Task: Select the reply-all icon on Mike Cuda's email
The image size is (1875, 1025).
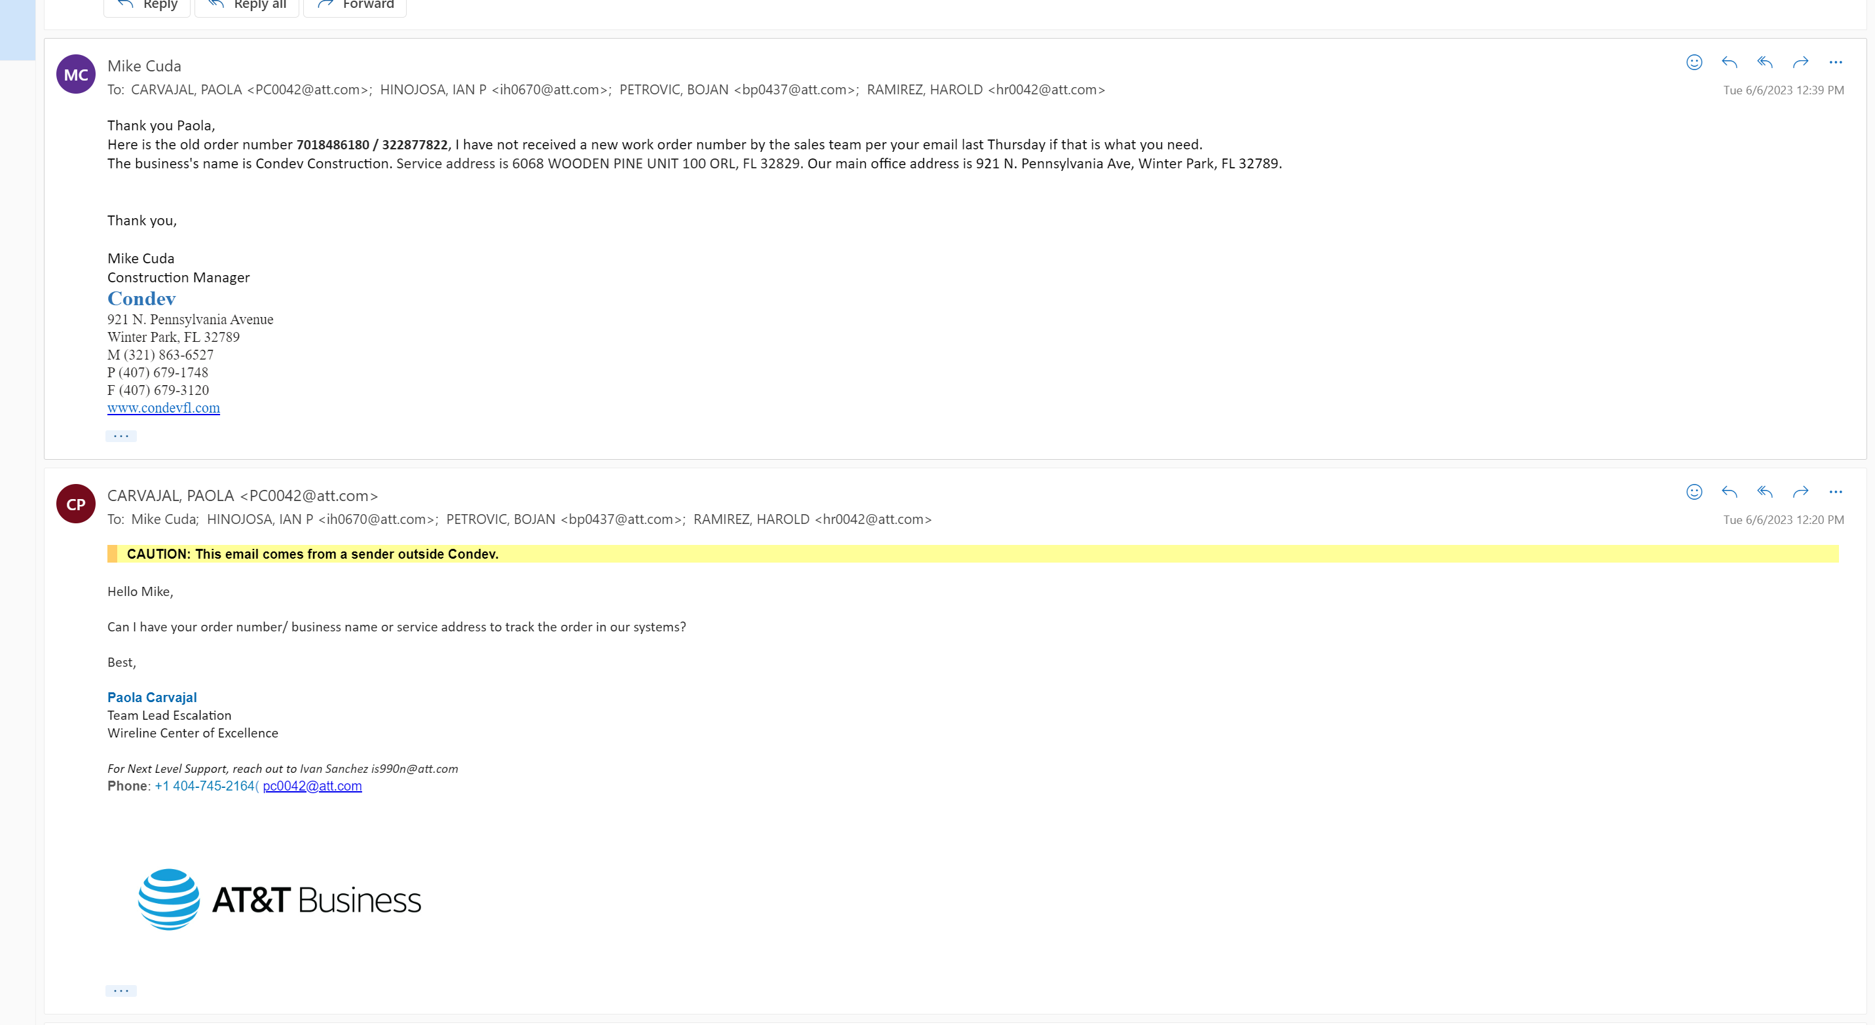Action: (x=1764, y=63)
